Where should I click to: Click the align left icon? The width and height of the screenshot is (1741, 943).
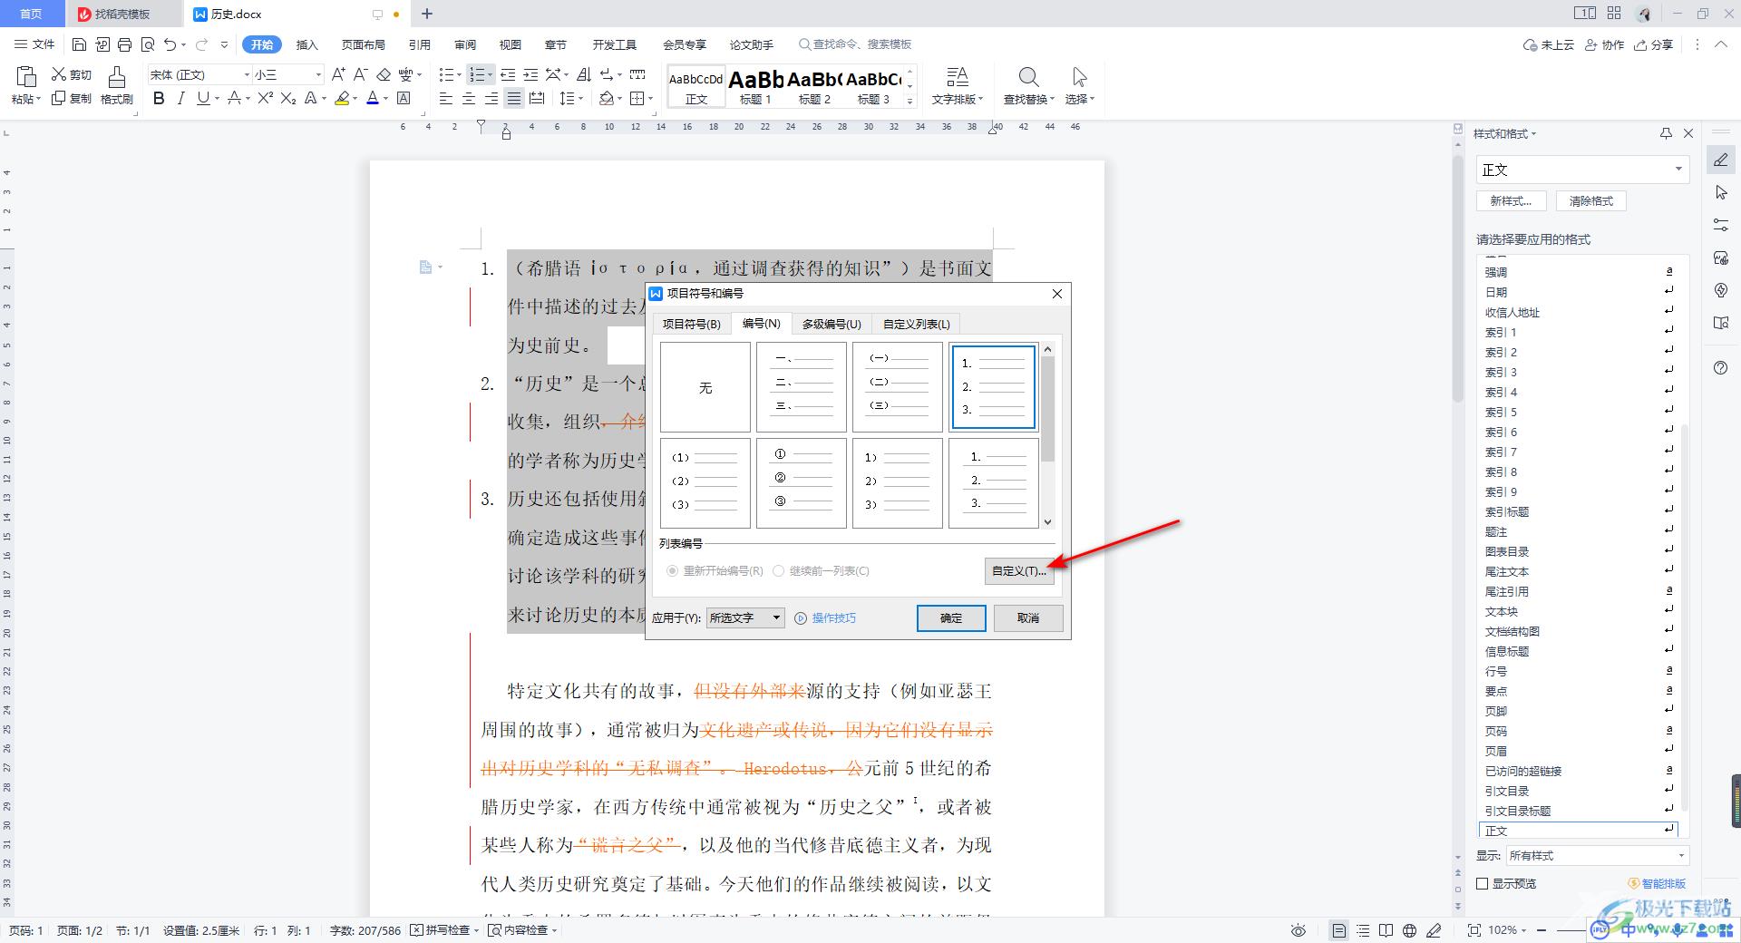click(446, 98)
